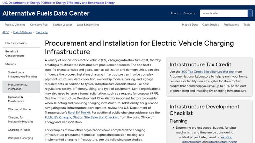Viewport: 255px width, 143px height.
Task: Click the Fuels & Vehicles breadcrumb link
Action: click(x=22, y=32)
